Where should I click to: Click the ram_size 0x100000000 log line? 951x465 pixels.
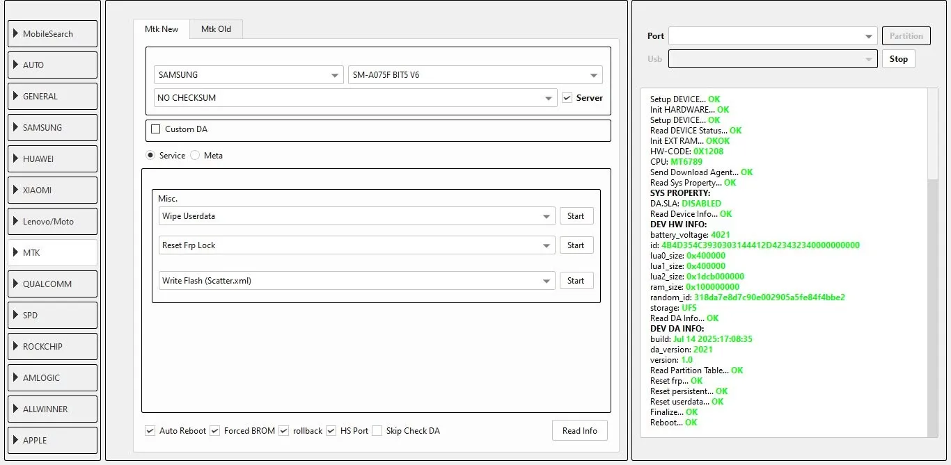[x=695, y=287]
